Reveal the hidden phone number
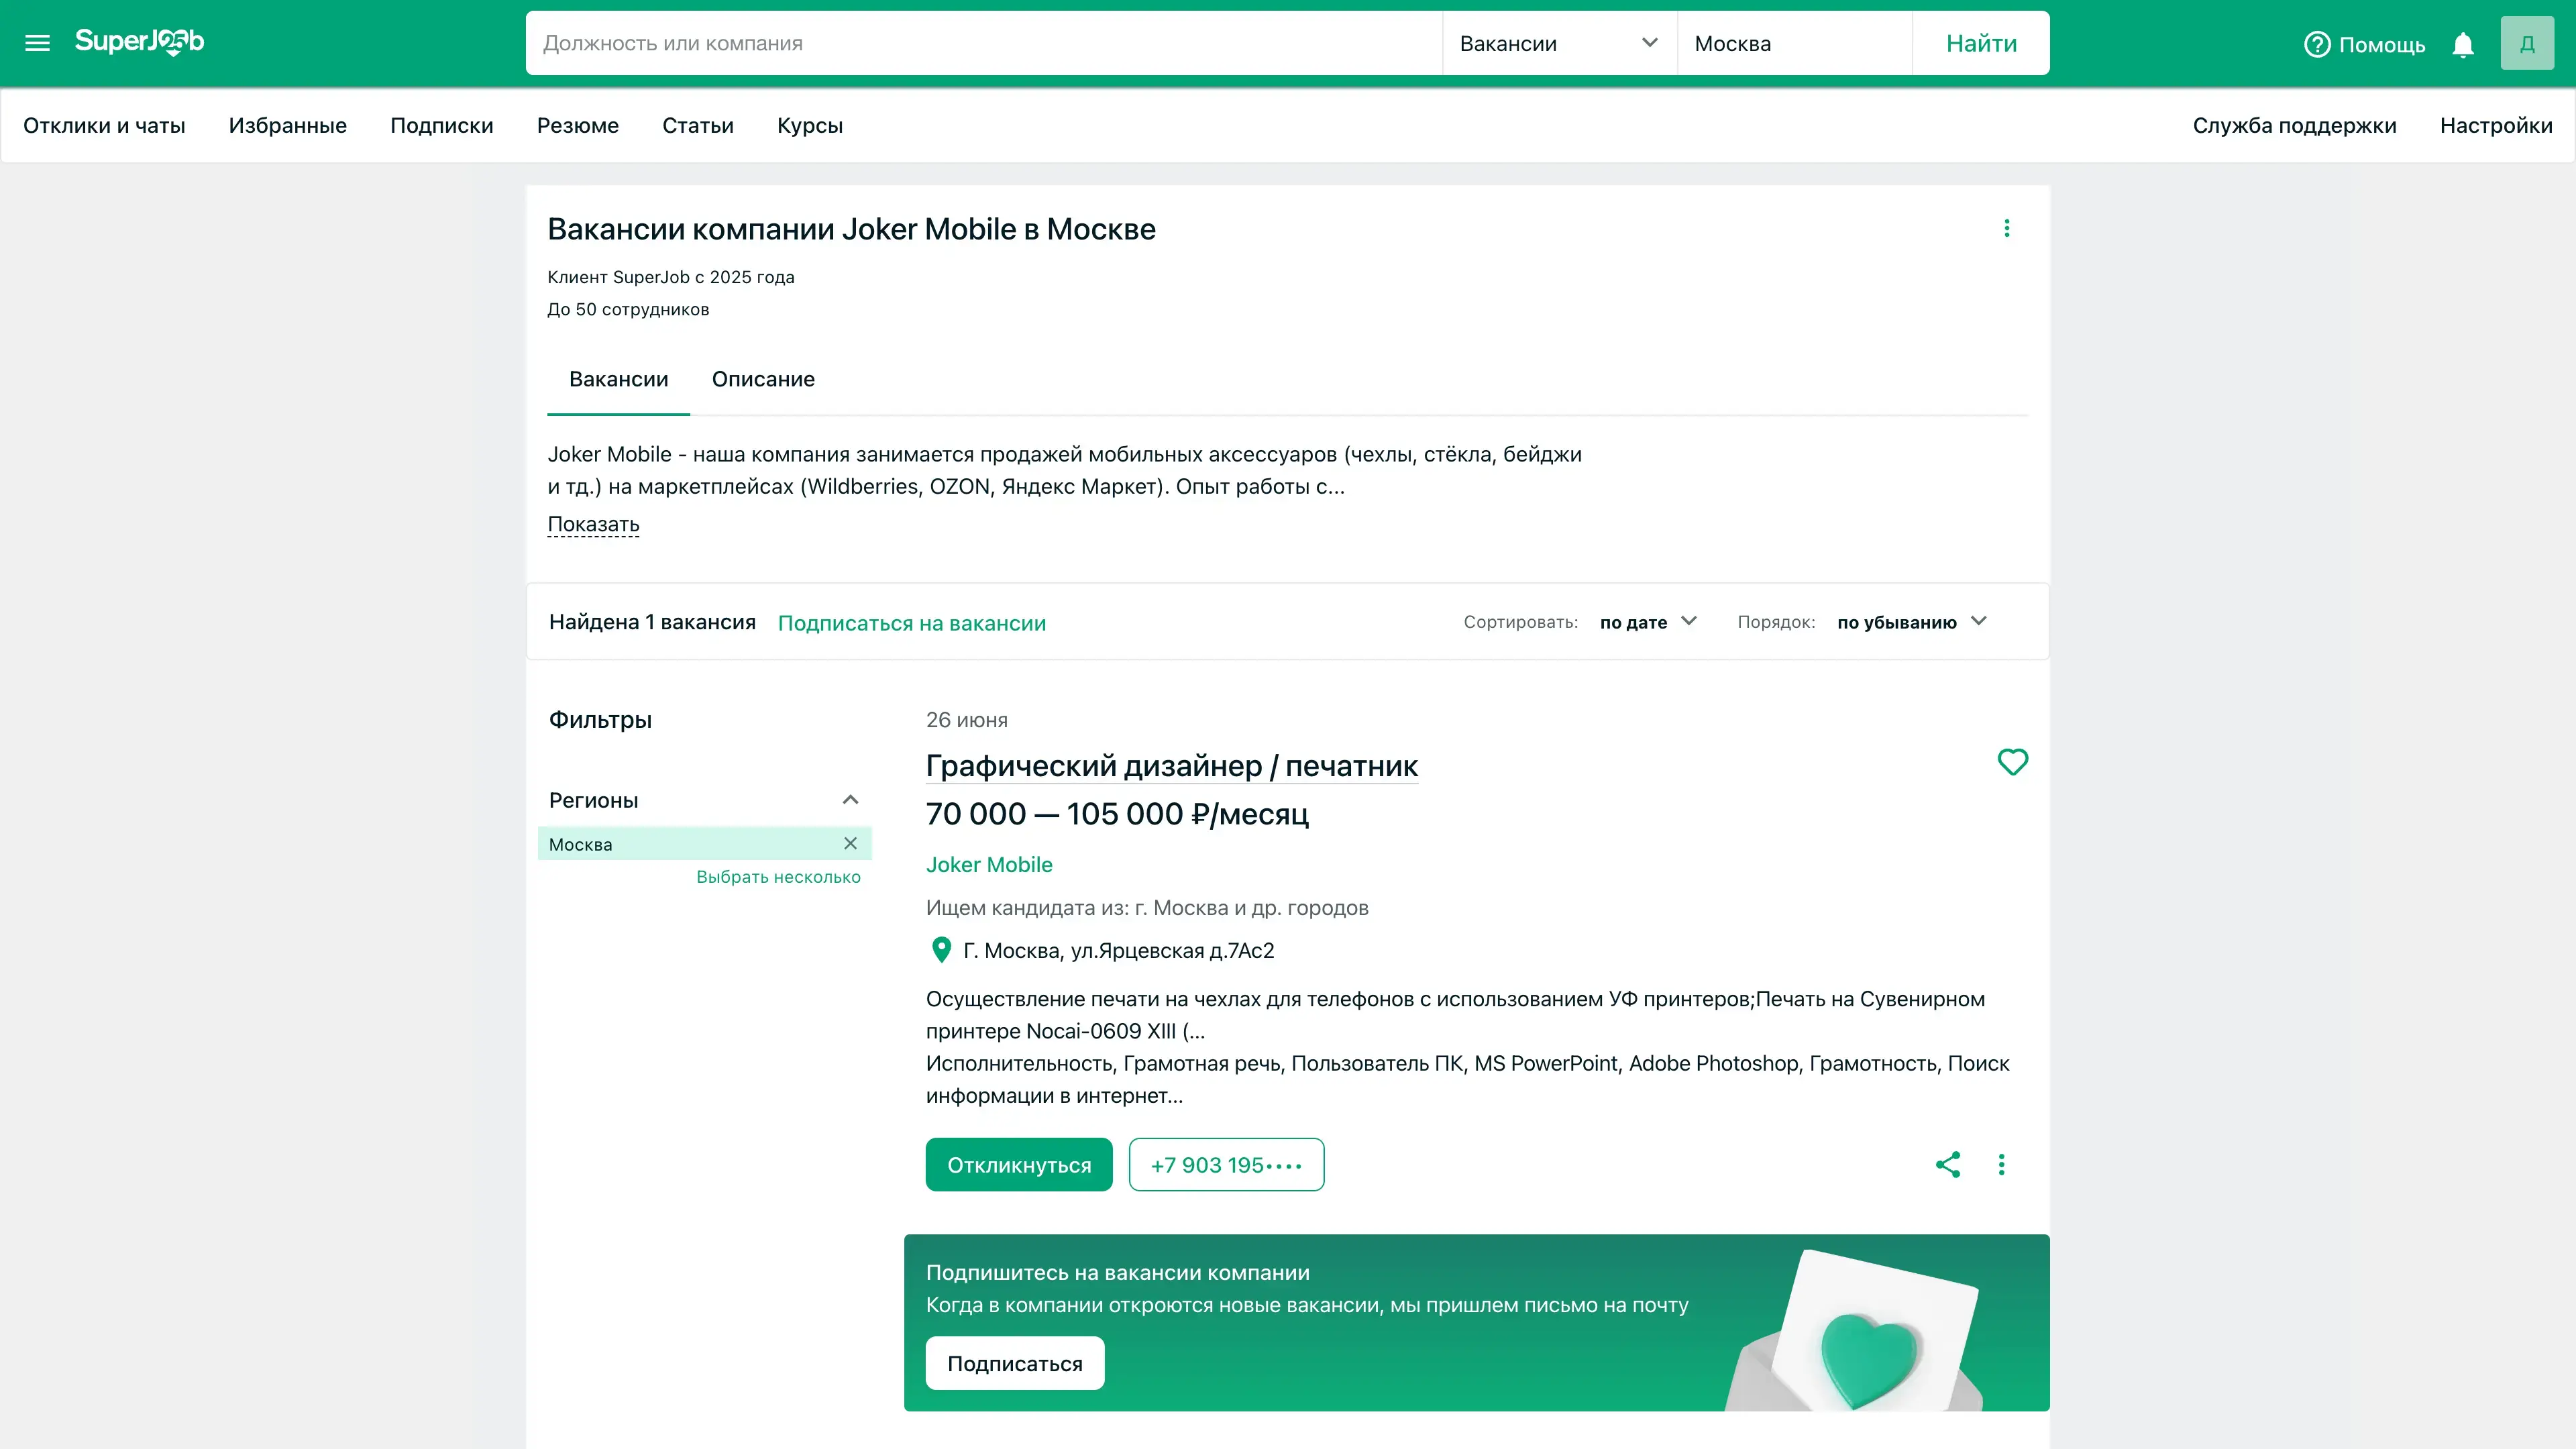 pos(1226,1165)
